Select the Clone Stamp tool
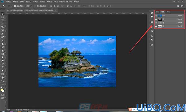Viewport: 186px width, 112px height. coord(2,44)
